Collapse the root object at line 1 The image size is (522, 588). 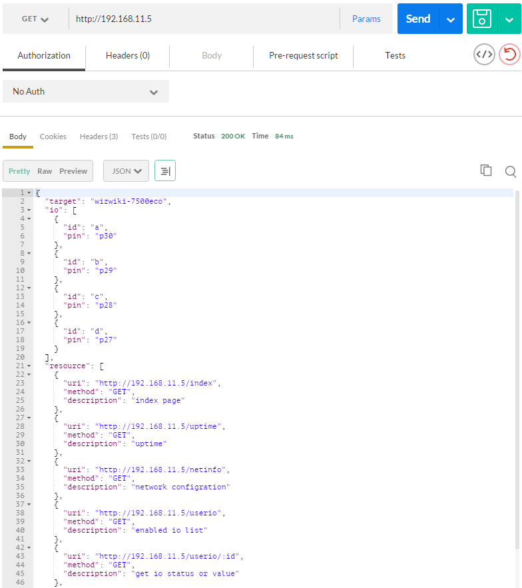29,192
